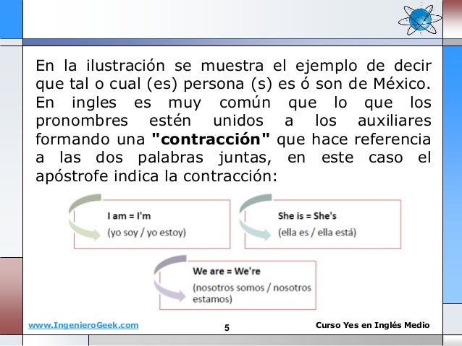This screenshot has height=346, width=462.
Task: Click the word "México." in the paragraph
Action: [402, 84]
